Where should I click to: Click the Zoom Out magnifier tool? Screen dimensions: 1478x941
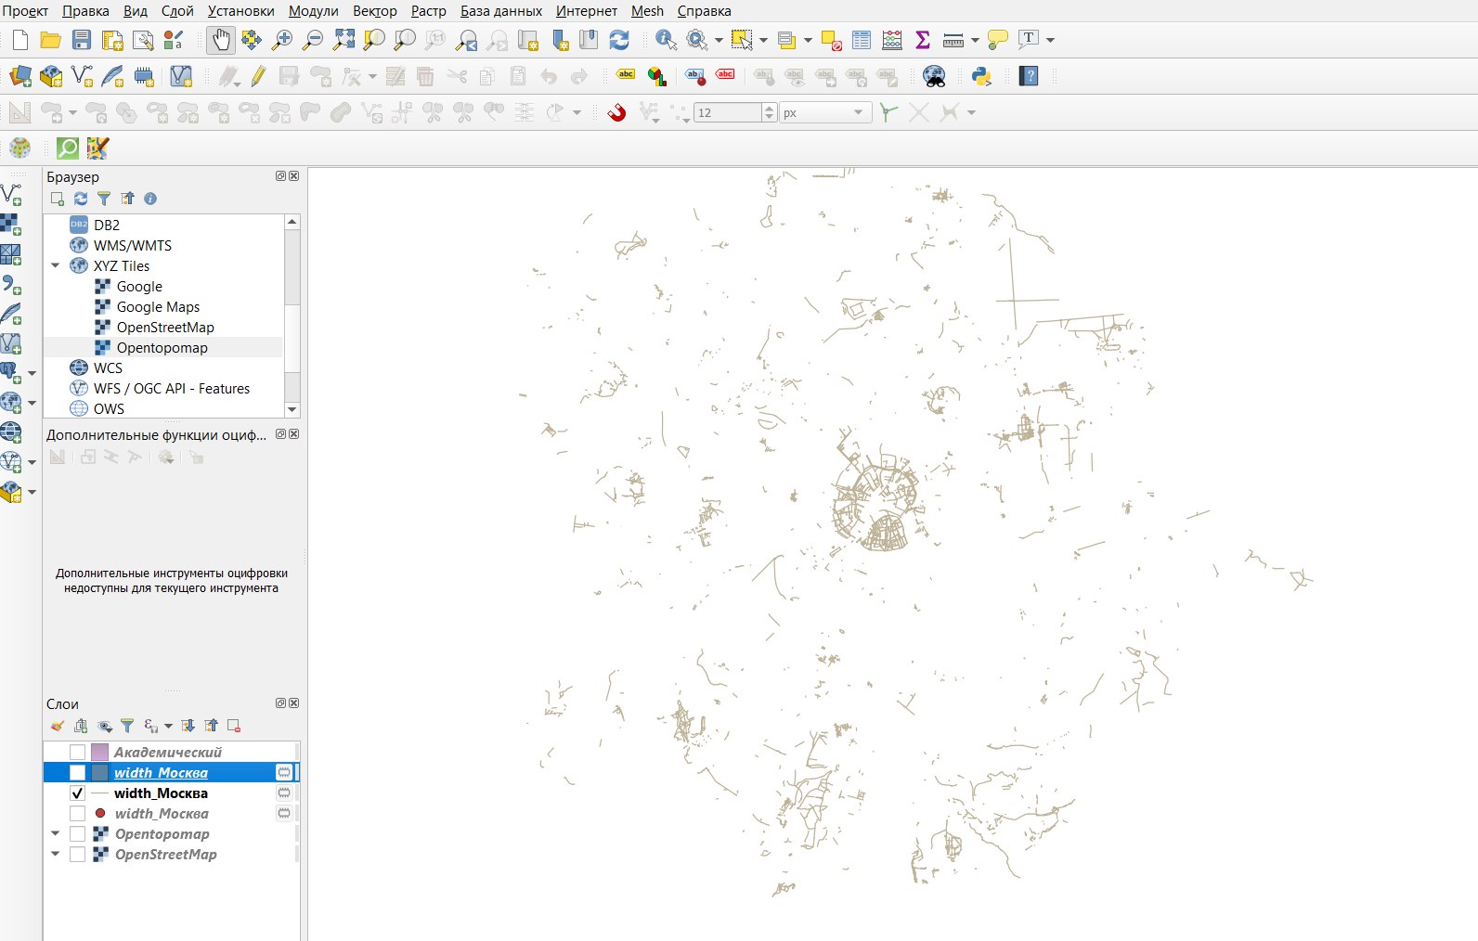(x=313, y=40)
